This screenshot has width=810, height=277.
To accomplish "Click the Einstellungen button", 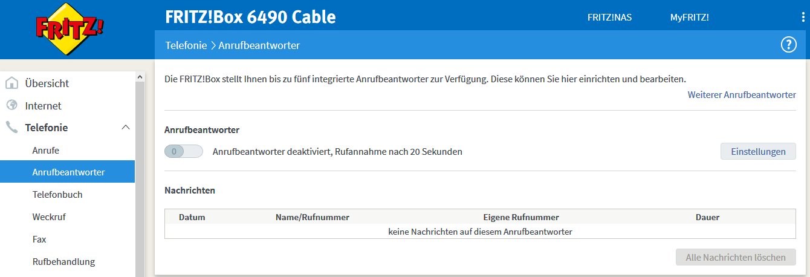I will pyautogui.click(x=758, y=151).
